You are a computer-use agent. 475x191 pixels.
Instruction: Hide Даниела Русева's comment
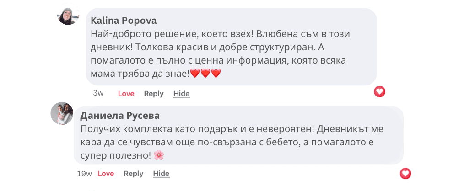161,174
